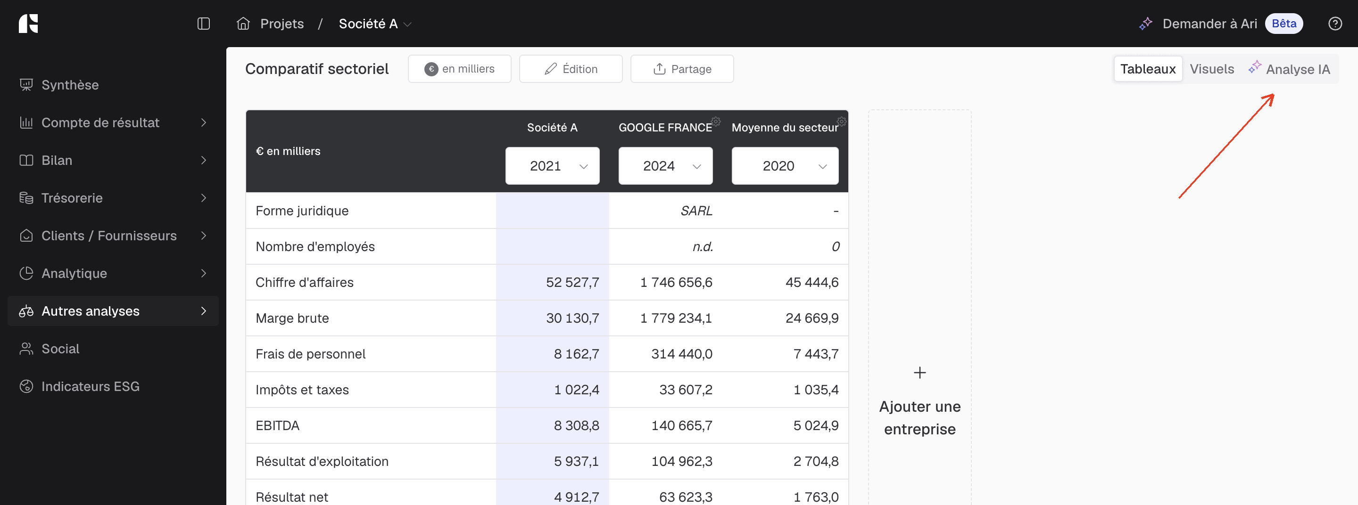This screenshot has height=505, width=1358.
Task: Click the home icon in breadcrumb
Action: coord(243,24)
